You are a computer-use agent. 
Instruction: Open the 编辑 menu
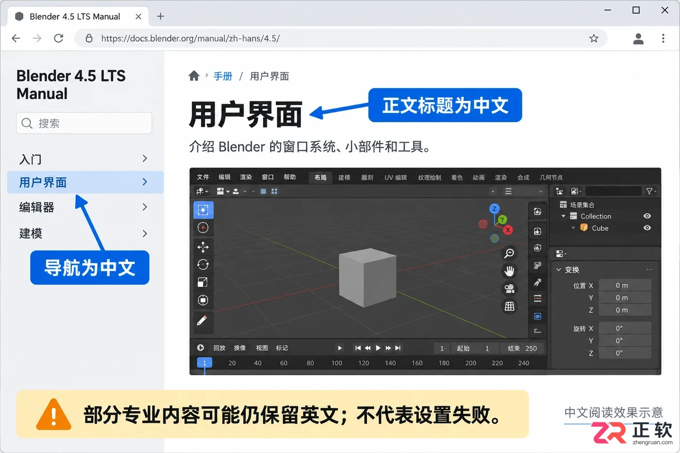(224, 177)
